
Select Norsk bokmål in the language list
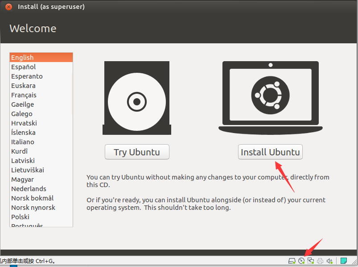[41, 198]
